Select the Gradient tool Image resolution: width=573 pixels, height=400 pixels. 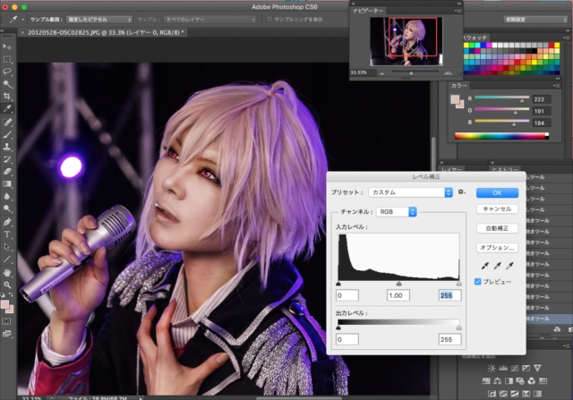(7, 183)
